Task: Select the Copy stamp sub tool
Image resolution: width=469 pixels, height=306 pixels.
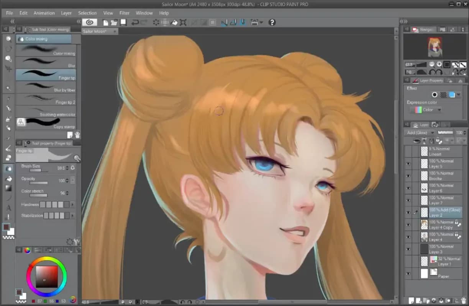Action: pyautogui.click(x=46, y=123)
